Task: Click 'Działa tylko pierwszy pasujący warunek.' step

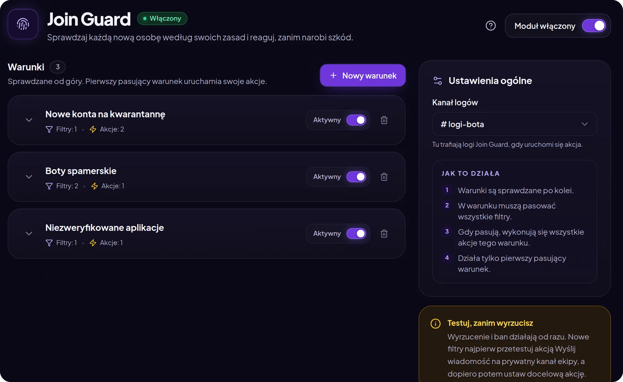Action: [512, 263]
